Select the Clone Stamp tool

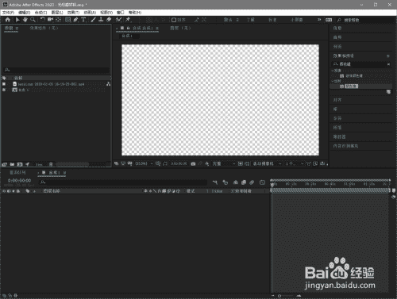pos(101,20)
